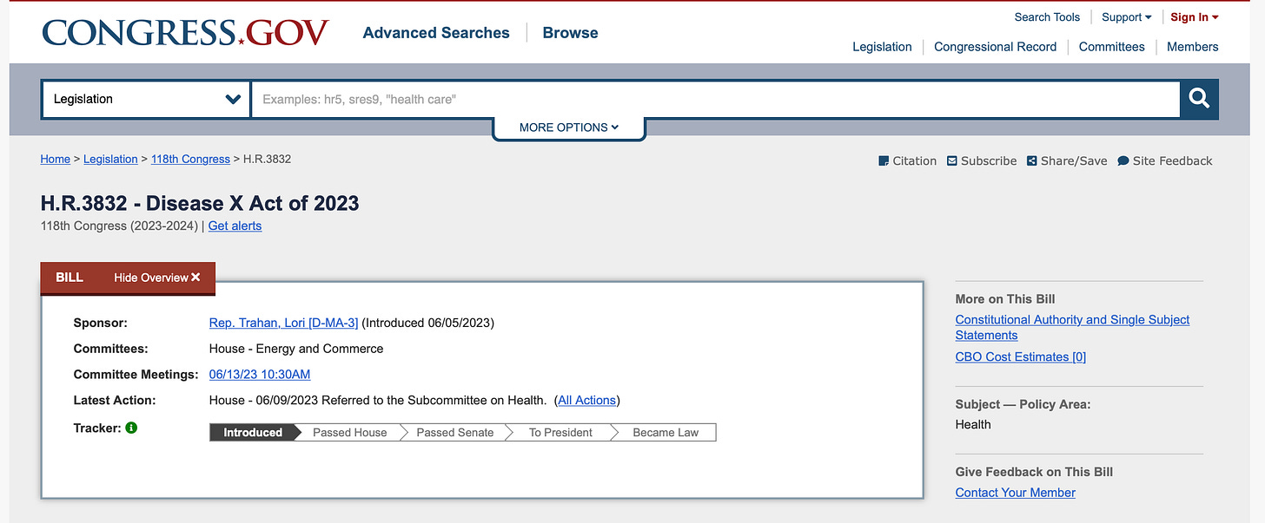Click the 118th Congress breadcrumb link
The image size is (1265, 523).
coord(190,159)
